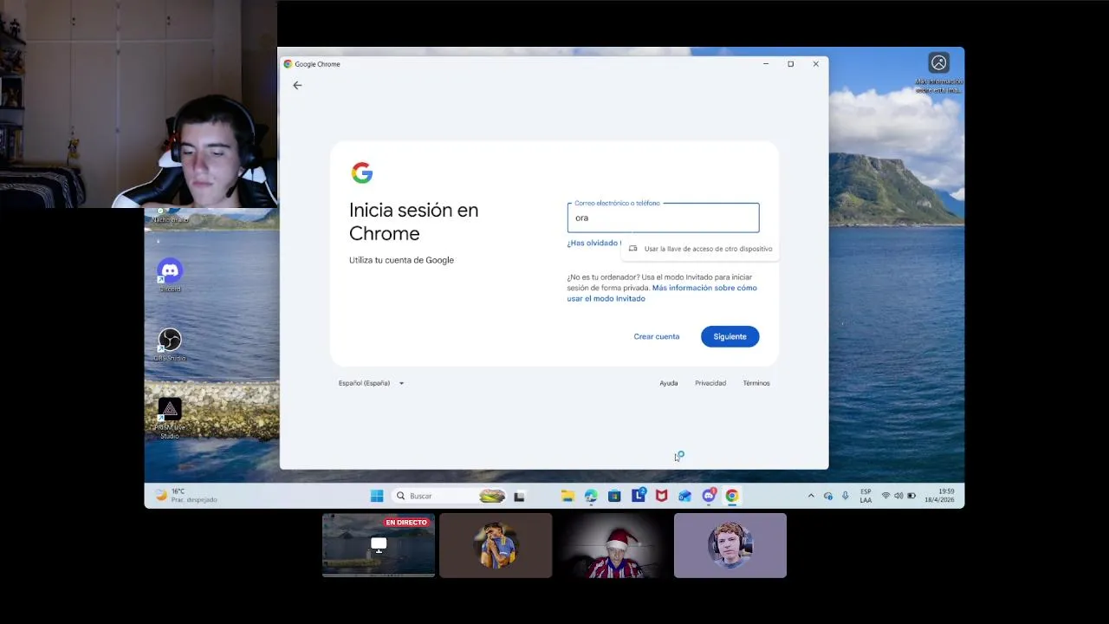
Task: Click the Siguiente button
Action: tap(730, 336)
